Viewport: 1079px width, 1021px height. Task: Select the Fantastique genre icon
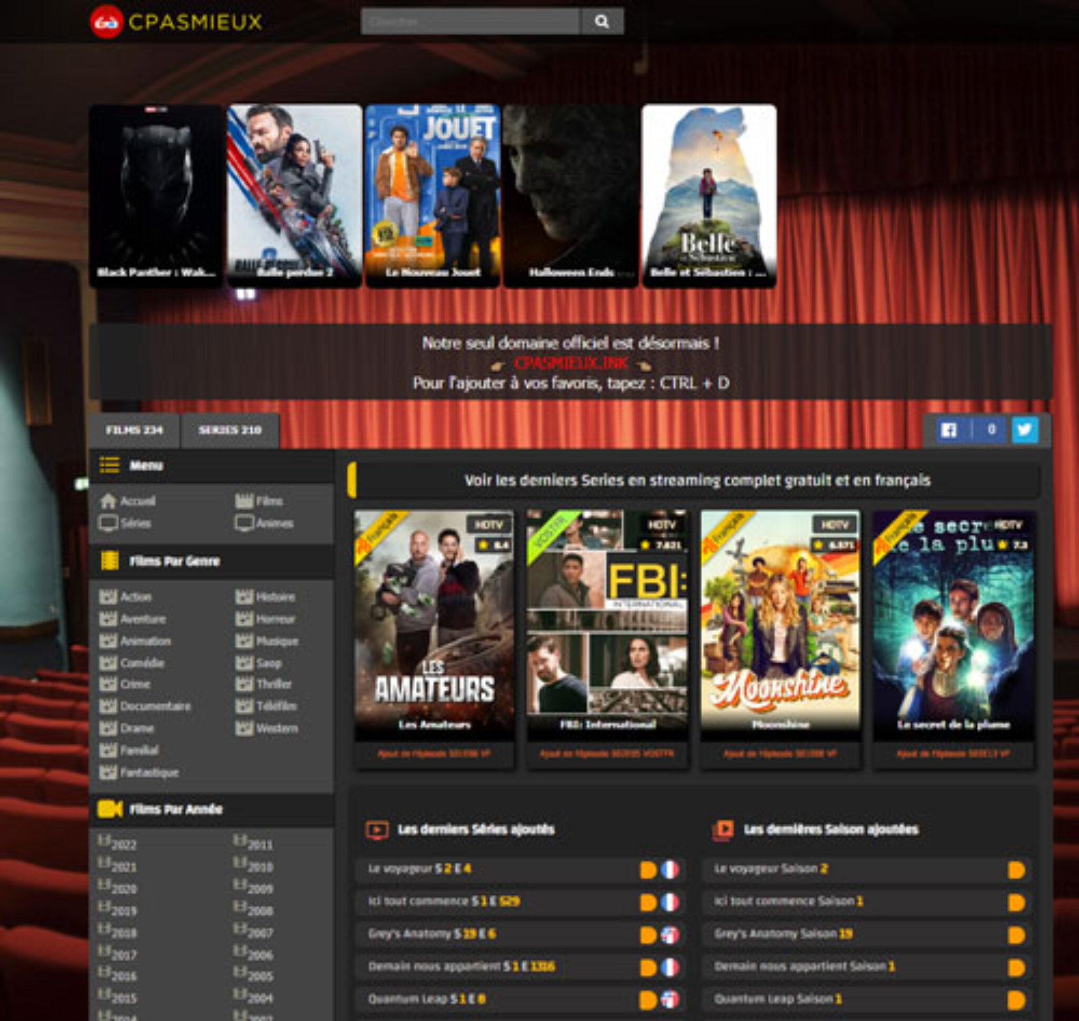[107, 772]
